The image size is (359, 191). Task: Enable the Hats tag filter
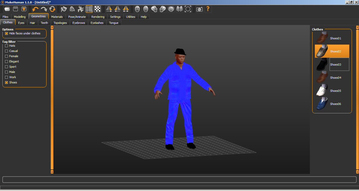tap(7, 46)
